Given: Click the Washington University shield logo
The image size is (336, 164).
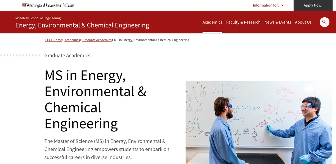Looking at the screenshot, I should pyautogui.click(x=24, y=5).
